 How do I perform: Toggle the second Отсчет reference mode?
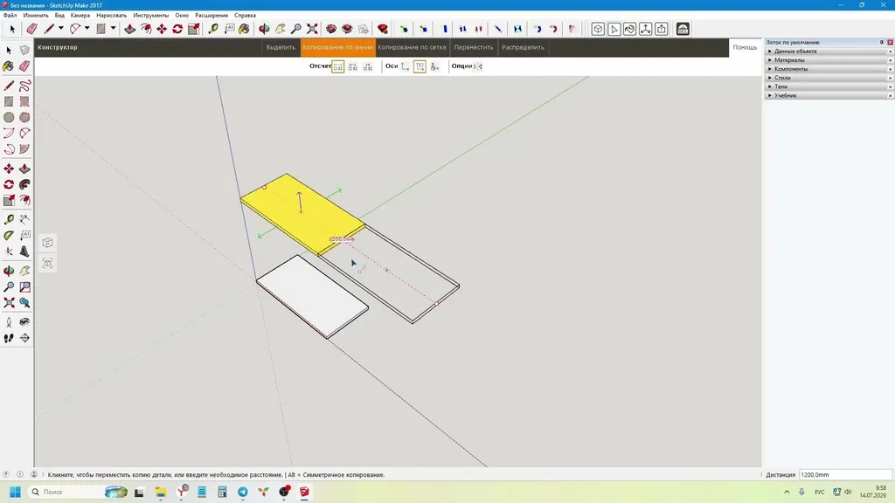353,66
